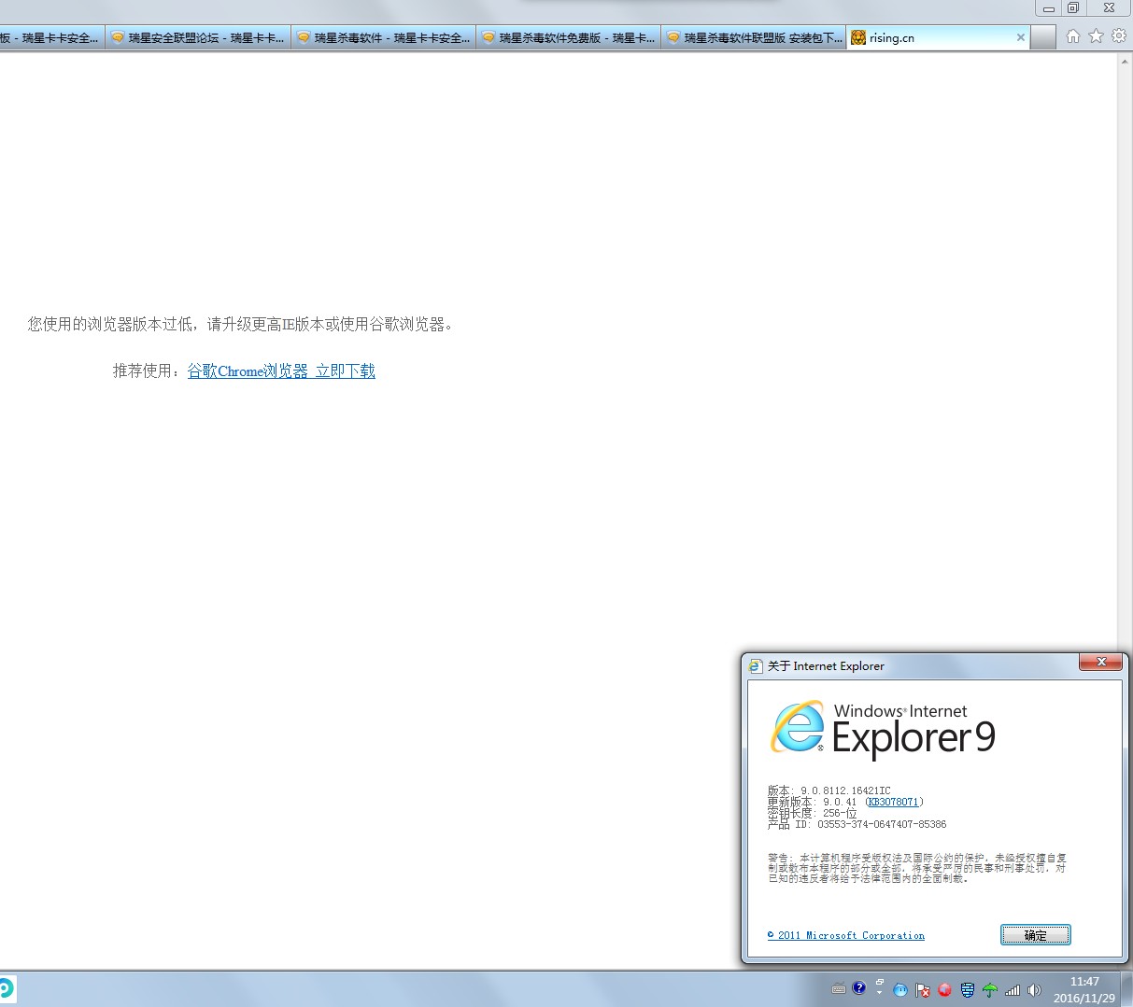Screen dimensions: 1133x1007
Task: Switch to 瑞星杀毒软件免费版 tab
Action: coord(568,37)
